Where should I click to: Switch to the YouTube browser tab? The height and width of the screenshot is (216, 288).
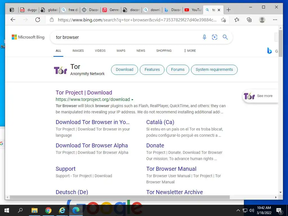tap(193, 10)
